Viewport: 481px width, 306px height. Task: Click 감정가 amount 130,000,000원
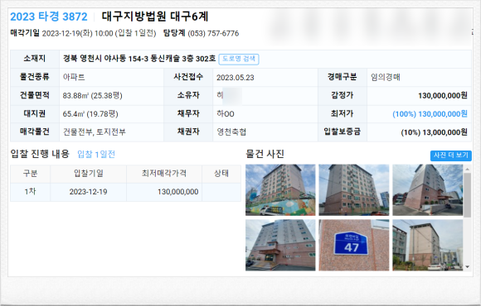443,95
